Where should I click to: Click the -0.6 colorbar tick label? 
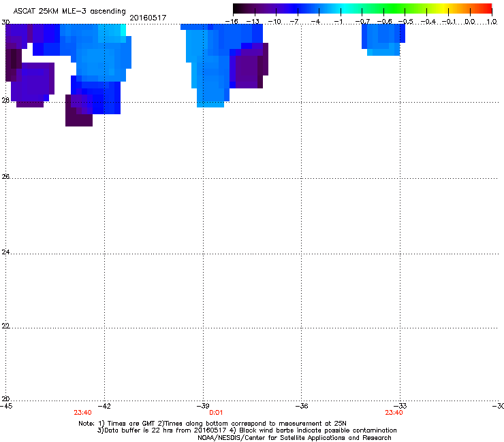[384, 22]
